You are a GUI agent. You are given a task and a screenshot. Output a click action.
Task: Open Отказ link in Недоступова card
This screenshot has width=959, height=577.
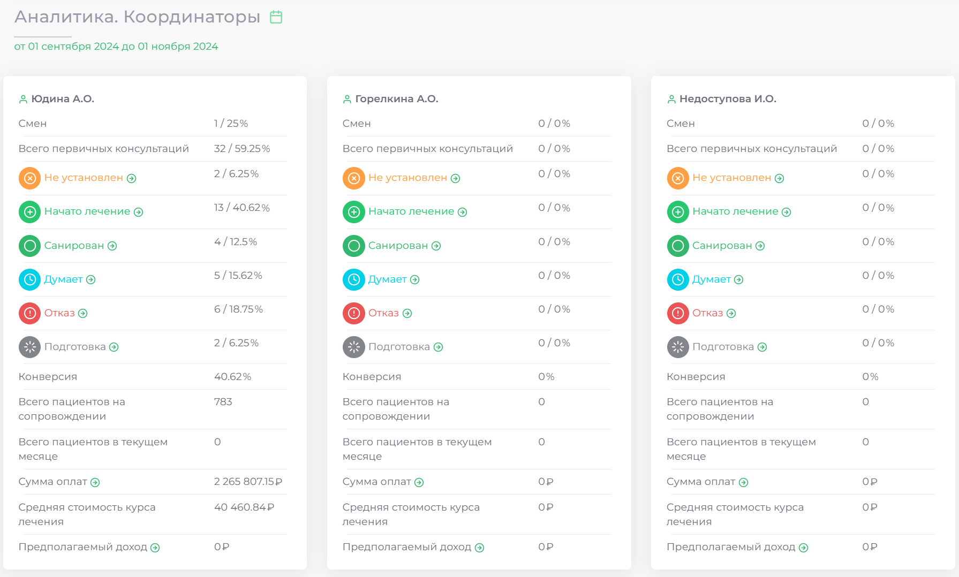(x=714, y=313)
